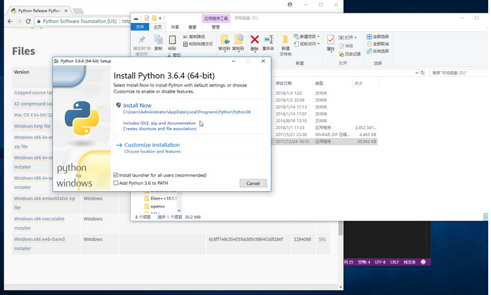Click Chrome's forward arrow button
Viewport: 491px width, 295px height.
click(19, 22)
